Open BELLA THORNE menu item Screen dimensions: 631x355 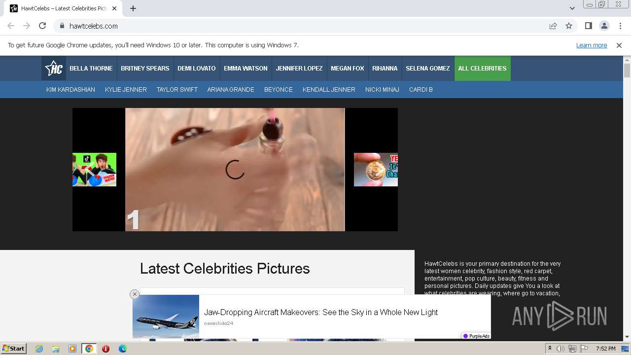coord(91,69)
